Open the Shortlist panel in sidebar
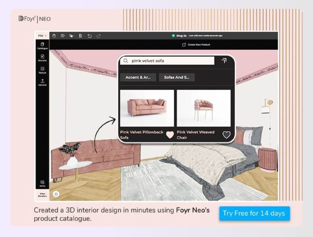Screen dimensions: 313x237 point(42,58)
